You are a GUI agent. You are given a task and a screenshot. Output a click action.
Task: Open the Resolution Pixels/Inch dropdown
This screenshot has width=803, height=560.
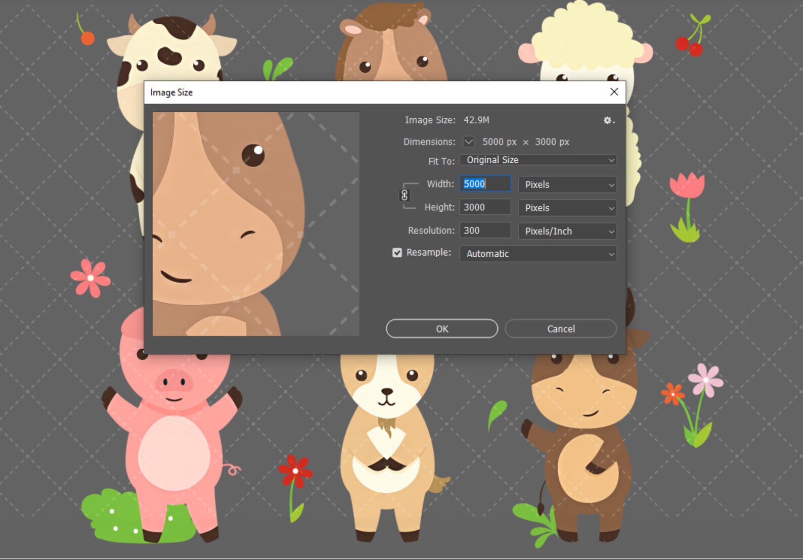567,231
